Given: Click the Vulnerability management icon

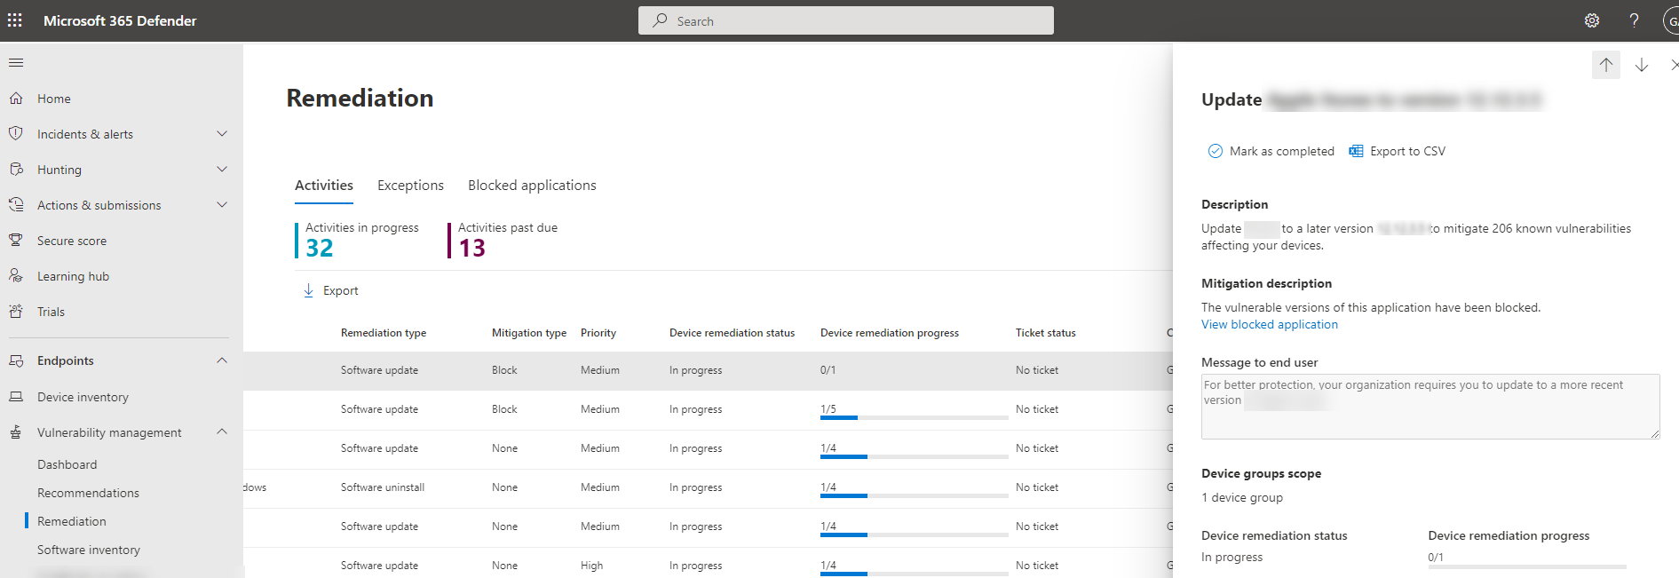Looking at the screenshot, I should (16, 432).
